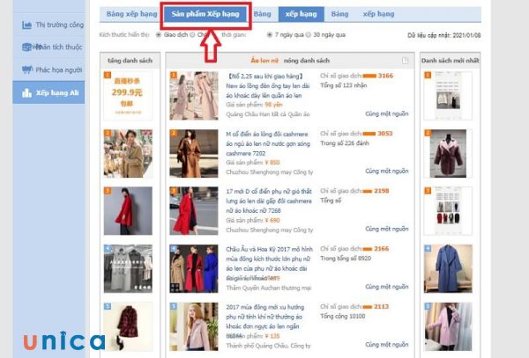
Task: Click the Thành phố Quảng Châu, Công ty supplier
Action: (268, 346)
